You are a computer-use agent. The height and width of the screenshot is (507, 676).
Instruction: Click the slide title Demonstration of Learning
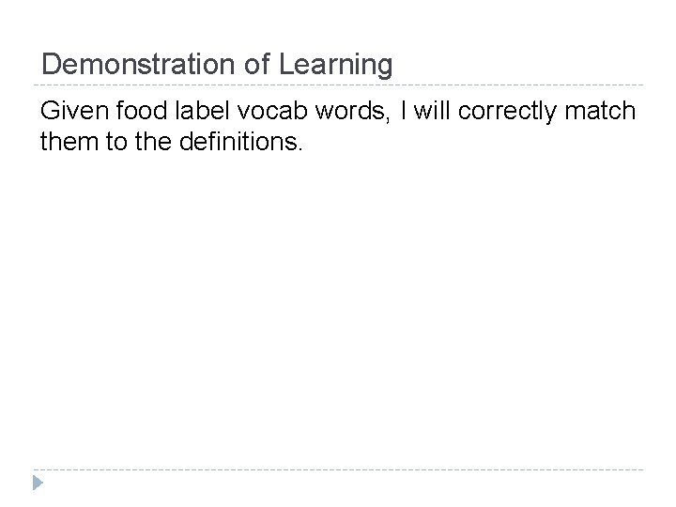click(x=217, y=65)
